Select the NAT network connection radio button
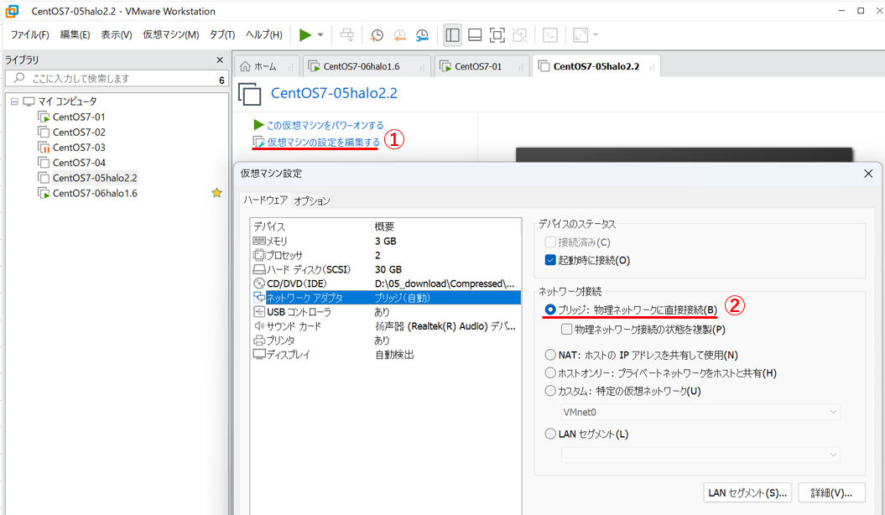This screenshot has height=515, width=885. [550, 355]
